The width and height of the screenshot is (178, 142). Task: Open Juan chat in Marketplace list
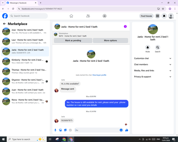coord(25,91)
